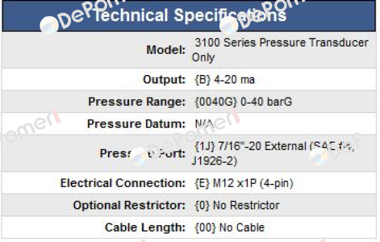The width and height of the screenshot is (380, 242).
Task: Select the Optional Restrictor label
Action: click(130, 205)
